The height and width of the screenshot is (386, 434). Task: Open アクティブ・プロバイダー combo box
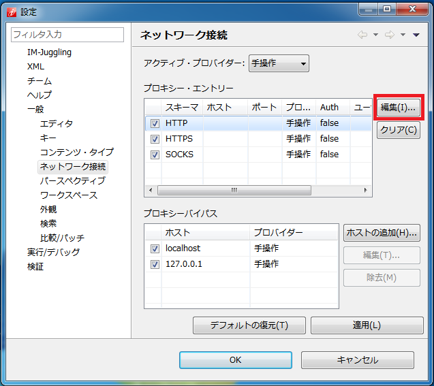(279, 63)
